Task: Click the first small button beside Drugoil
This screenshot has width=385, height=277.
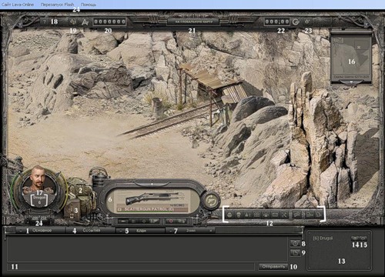Action: tap(355, 238)
